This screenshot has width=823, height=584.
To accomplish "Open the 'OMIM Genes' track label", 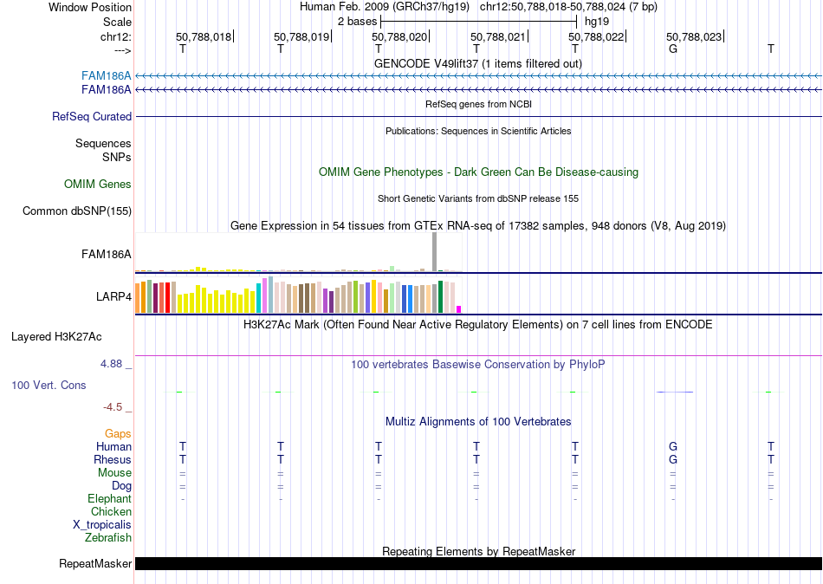I will click(97, 184).
